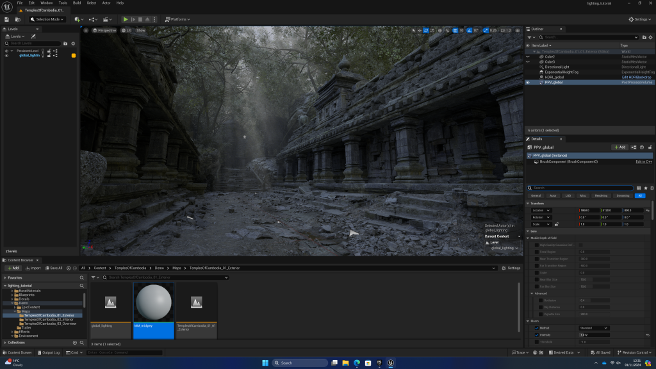The height and width of the screenshot is (369, 656).
Task: Click the Eject button in the play controls
Action: pyautogui.click(x=147, y=19)
